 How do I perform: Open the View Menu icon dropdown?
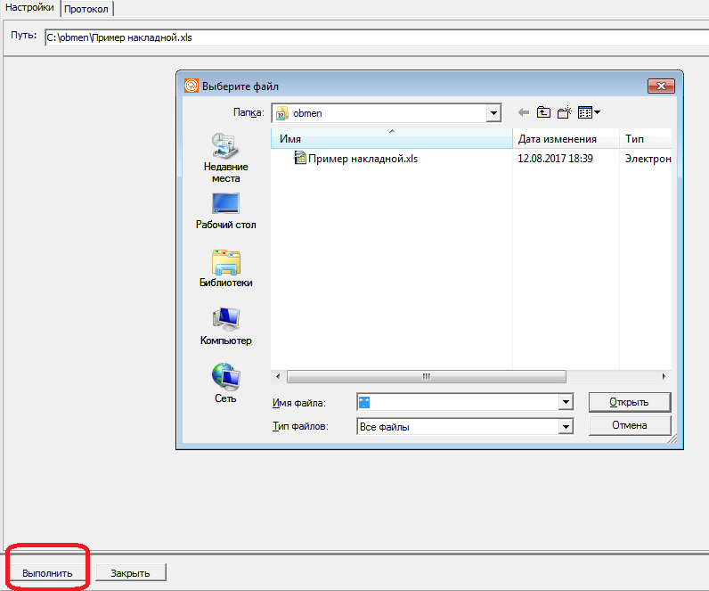click(x=589, y=112)
